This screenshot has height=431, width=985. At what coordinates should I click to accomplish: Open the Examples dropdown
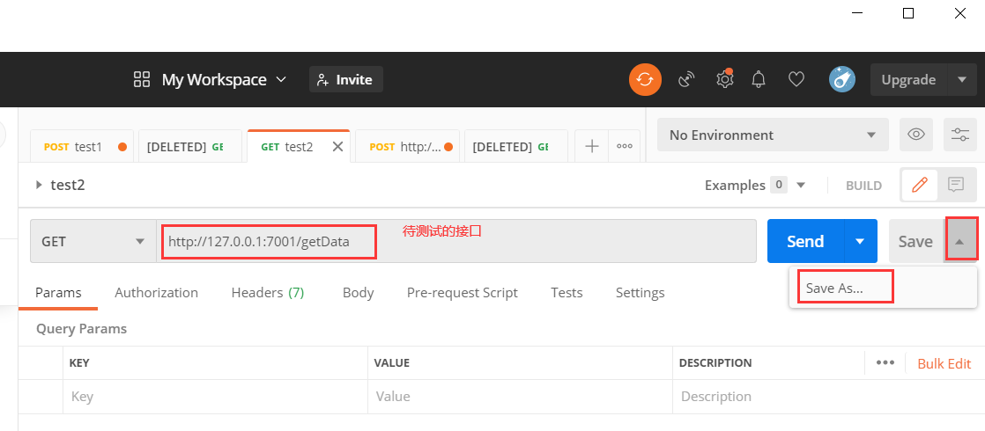coord(755,185)
